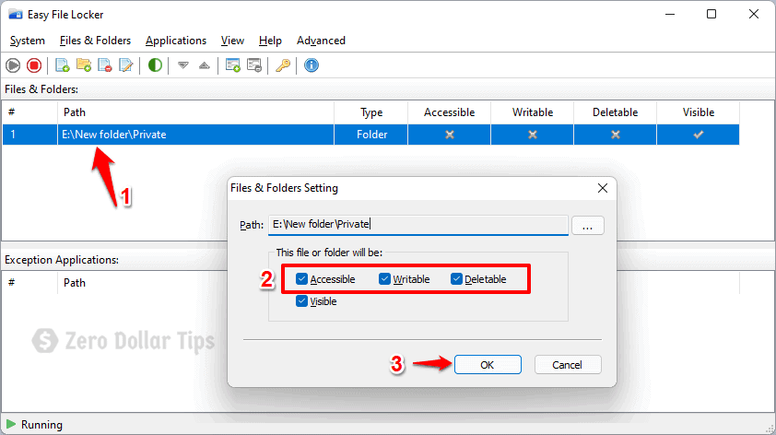Click the Edit item pencil toolbar icon
The height and width of the screenshot is (435, 776).
point(126,65)
